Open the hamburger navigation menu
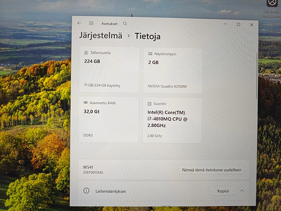 pos(91,23)
